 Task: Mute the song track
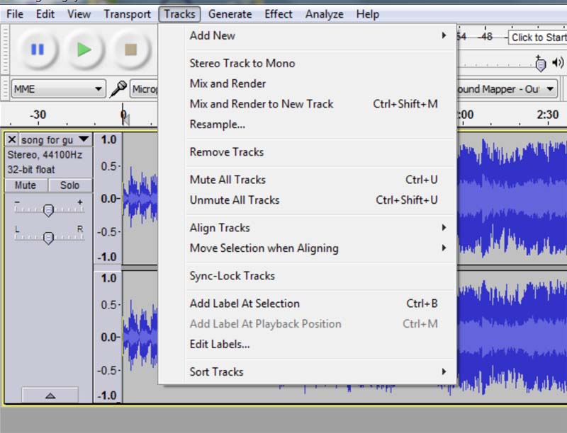click(x=26, y=185)
